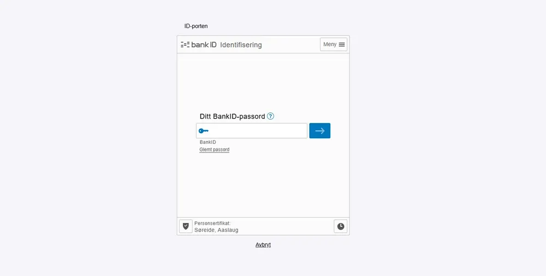Click the Identifisering header text
The image size is (546, 276).
click(241, 45)
